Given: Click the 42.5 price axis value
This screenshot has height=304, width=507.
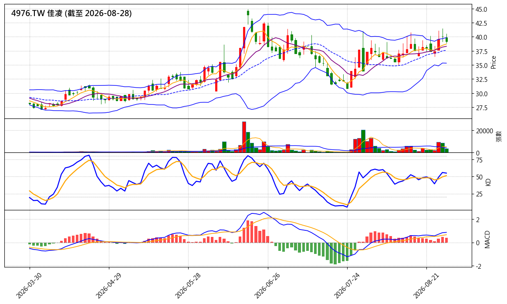Looking at the screenshot, I should 481,24.
